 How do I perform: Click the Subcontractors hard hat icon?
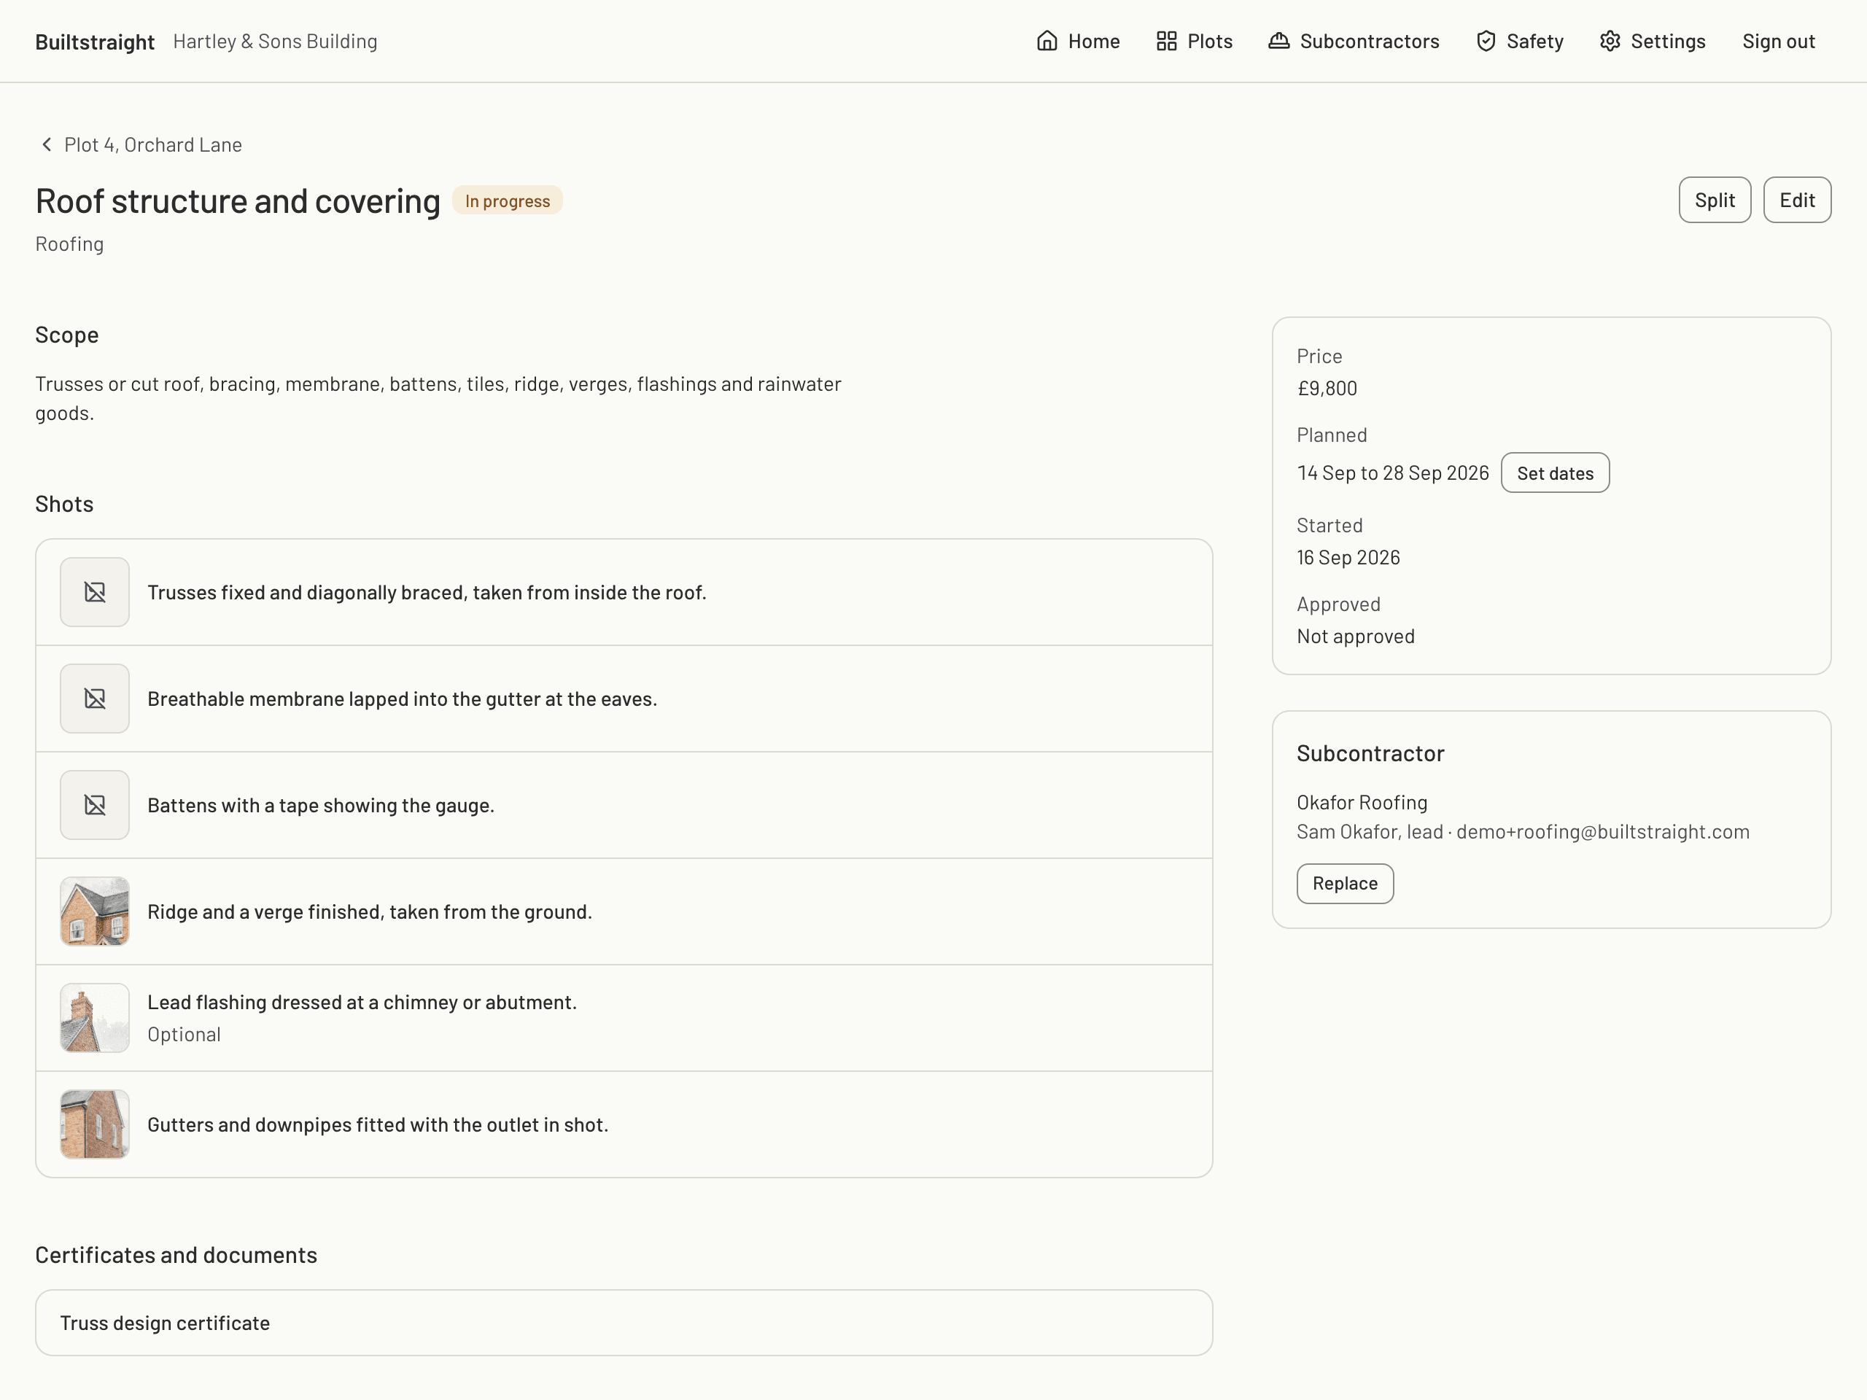1278,42
